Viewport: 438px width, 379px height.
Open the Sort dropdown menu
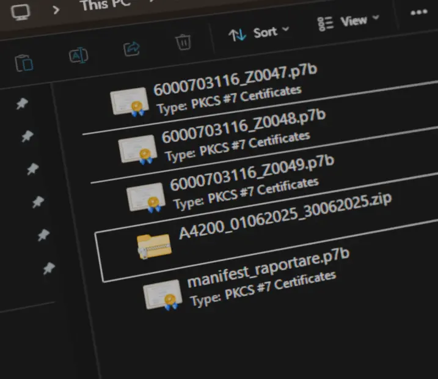coord(258,34)
